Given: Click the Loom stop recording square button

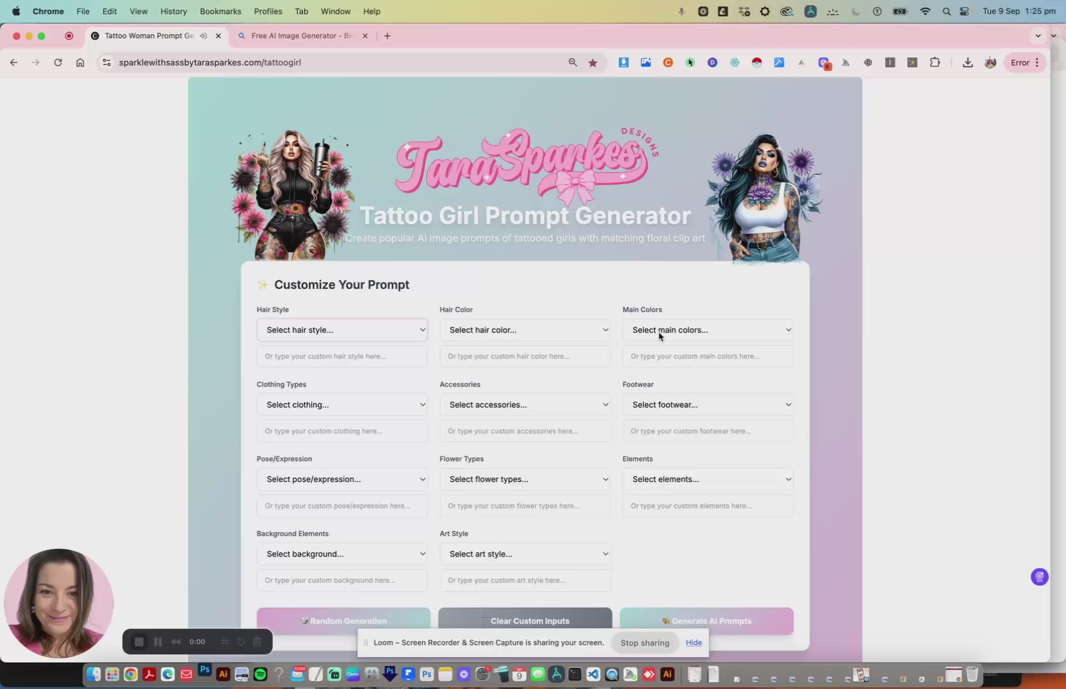Looking at the screenshot, I should click(139, 642).
